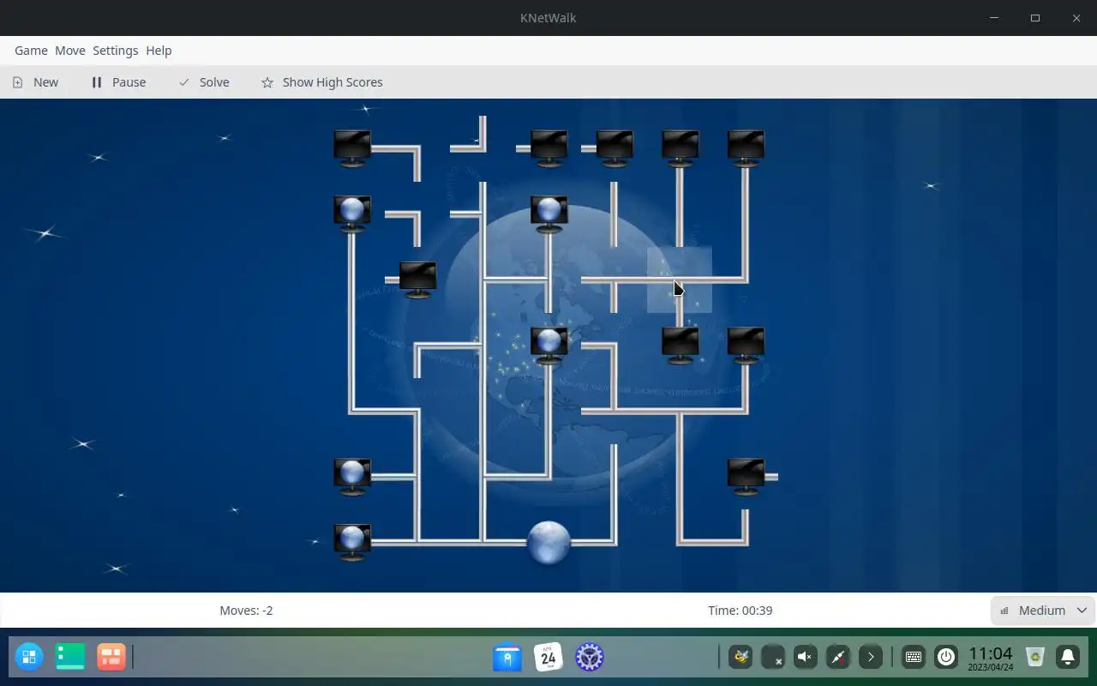Rotate the unlit computer in last column, sixth row

point(746,477)
